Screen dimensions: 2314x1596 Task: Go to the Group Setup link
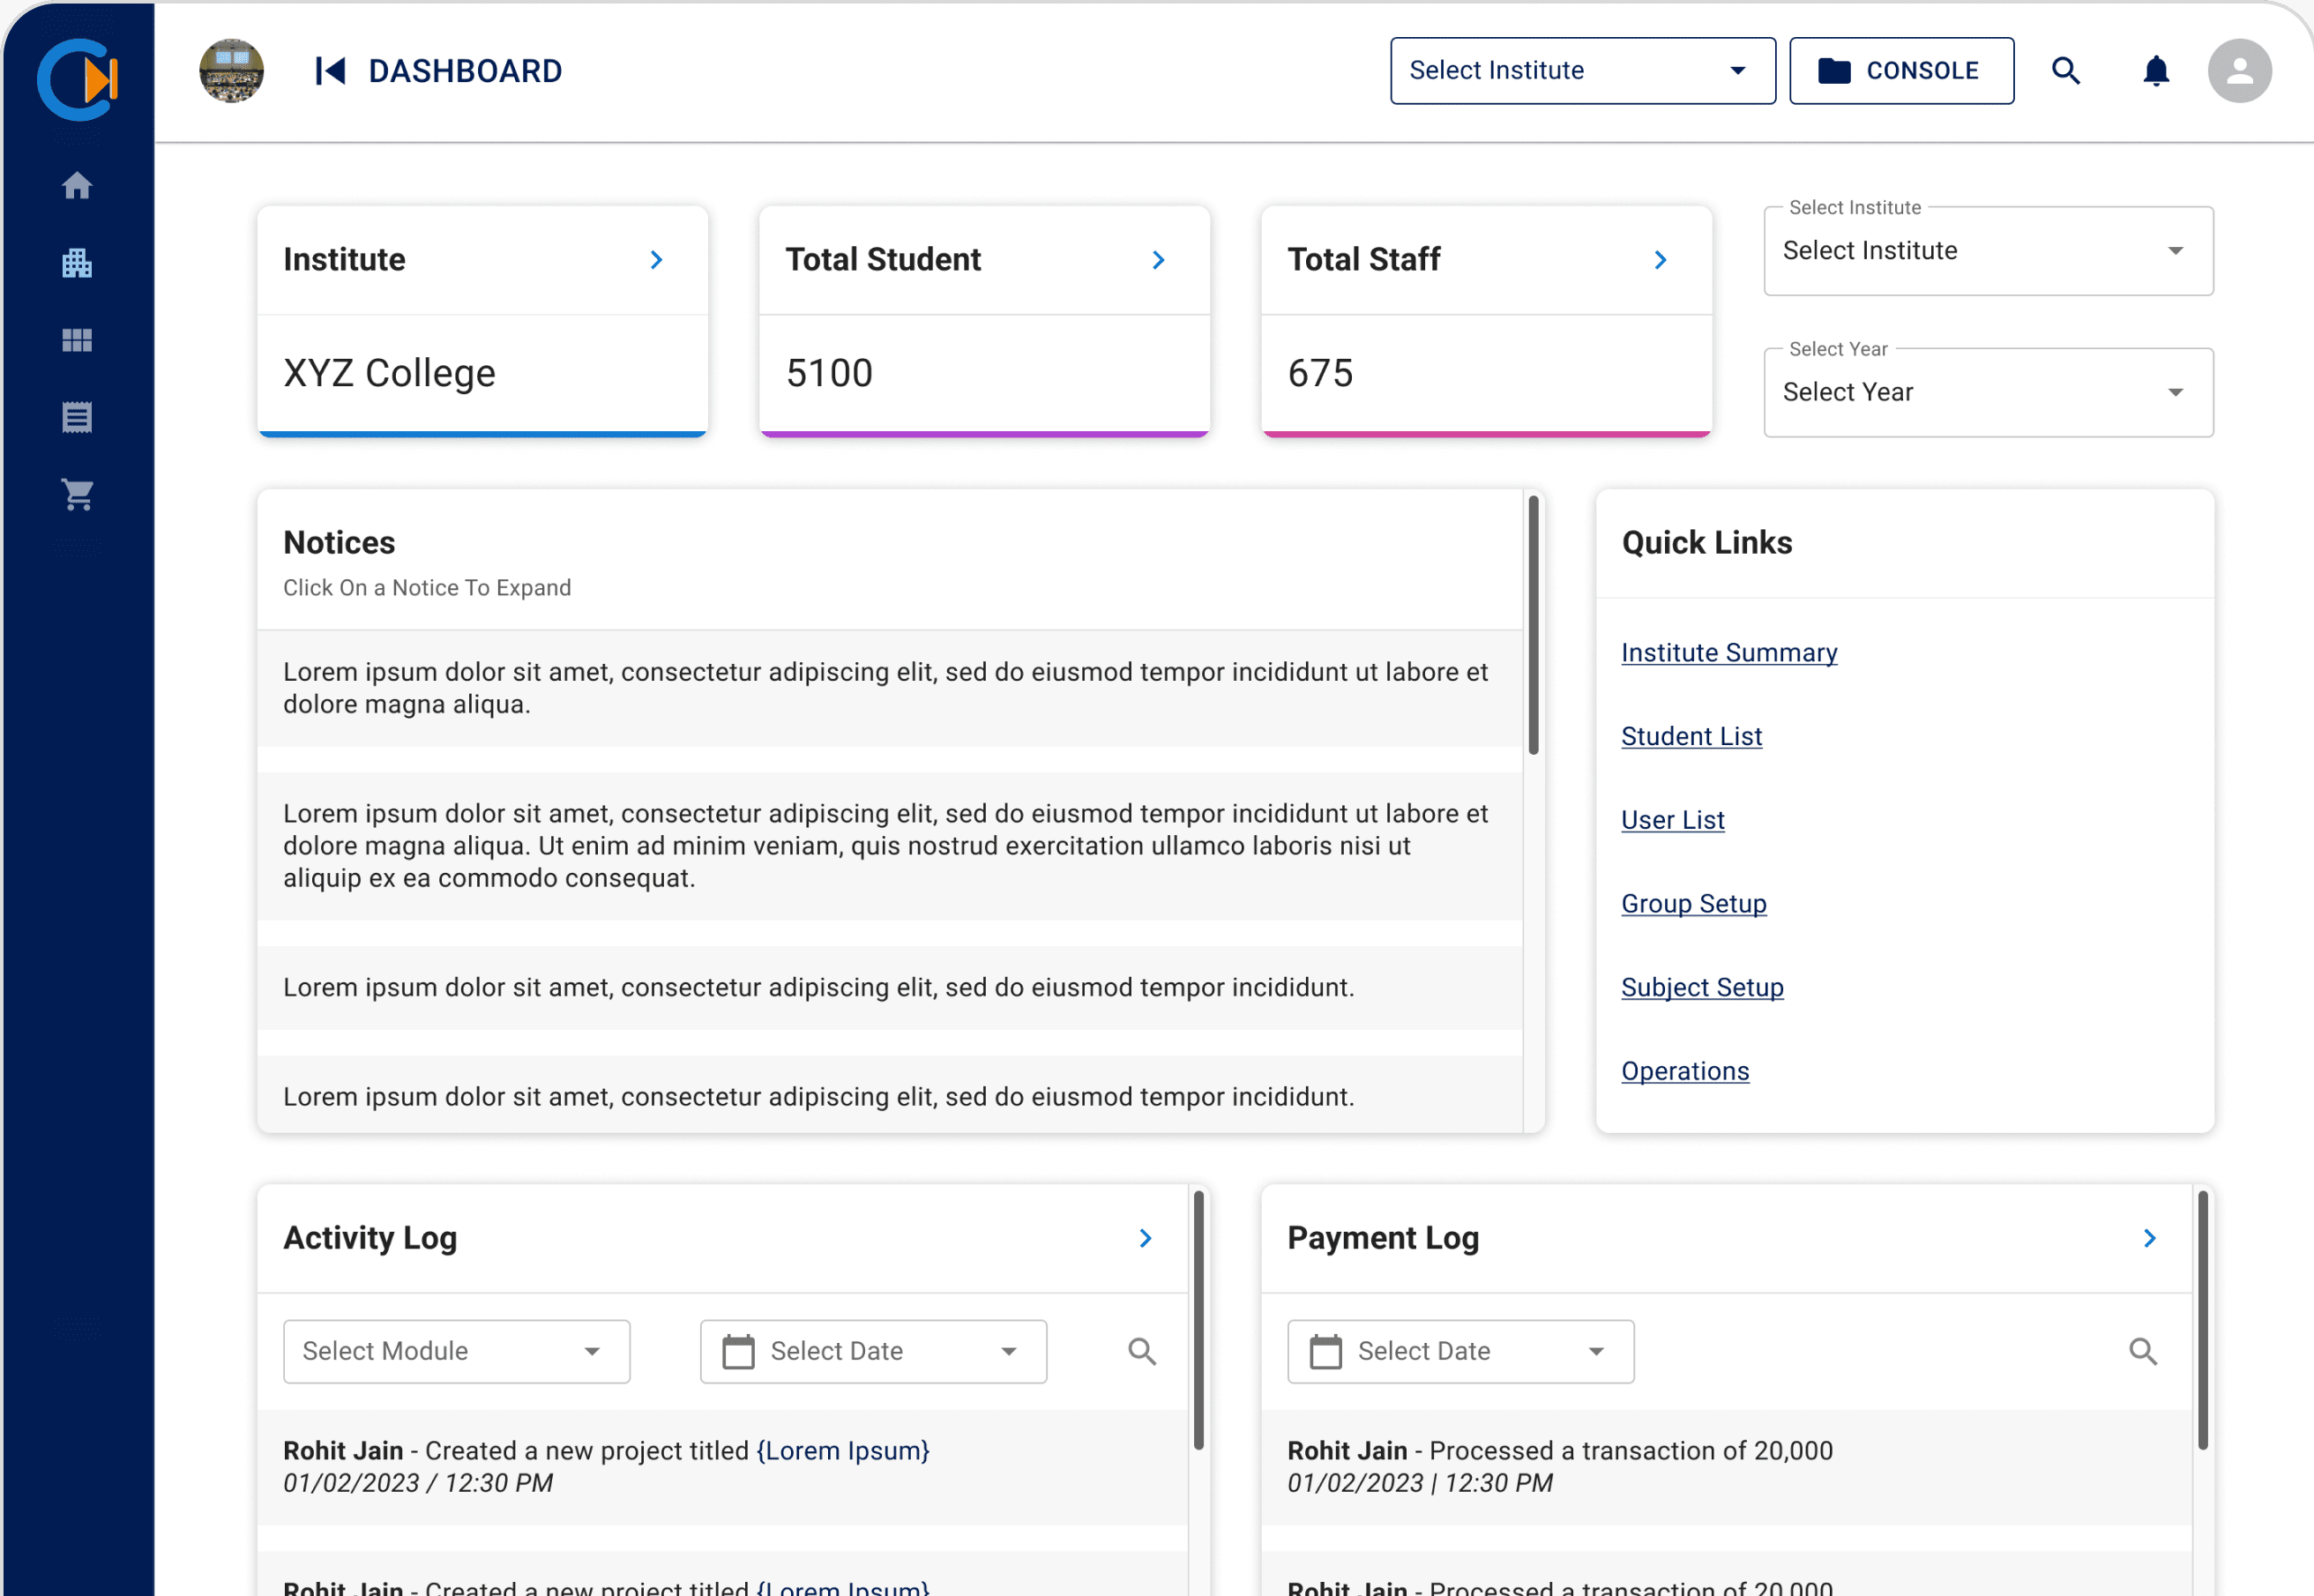[1693, 904]
